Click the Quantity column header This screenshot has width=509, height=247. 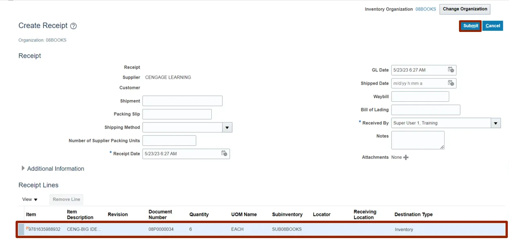tap(199, 215)
